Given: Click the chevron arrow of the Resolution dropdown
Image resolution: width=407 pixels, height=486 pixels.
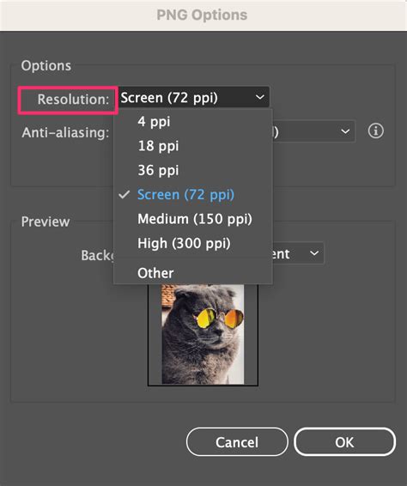Looking at the screenshot, I should 260,98.
